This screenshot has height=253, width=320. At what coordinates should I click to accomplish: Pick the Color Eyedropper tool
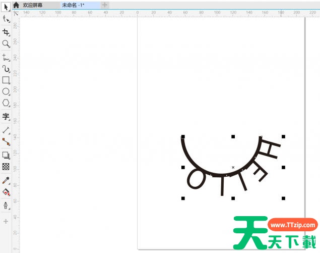click(6, 180)
